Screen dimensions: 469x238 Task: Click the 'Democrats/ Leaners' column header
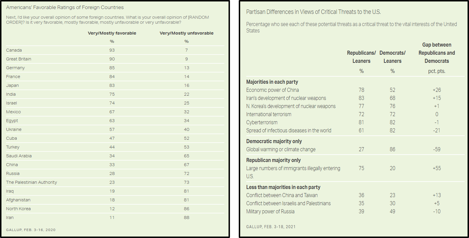(392, 57)
